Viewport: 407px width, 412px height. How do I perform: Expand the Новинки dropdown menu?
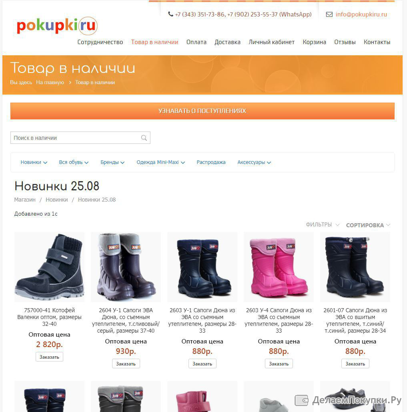point(34,162)
